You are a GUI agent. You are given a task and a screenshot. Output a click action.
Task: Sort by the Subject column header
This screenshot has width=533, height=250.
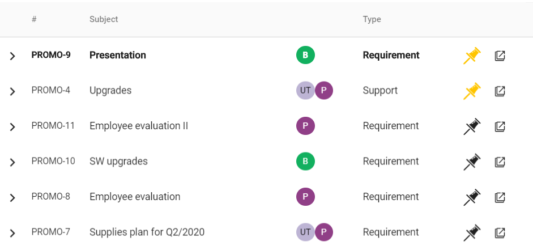[104, 19]
